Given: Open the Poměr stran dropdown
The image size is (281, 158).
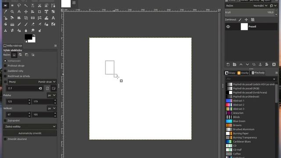Looking at the screenshot, I should [47, 82].
